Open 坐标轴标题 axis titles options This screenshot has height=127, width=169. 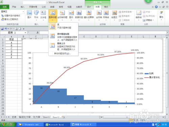62,15
